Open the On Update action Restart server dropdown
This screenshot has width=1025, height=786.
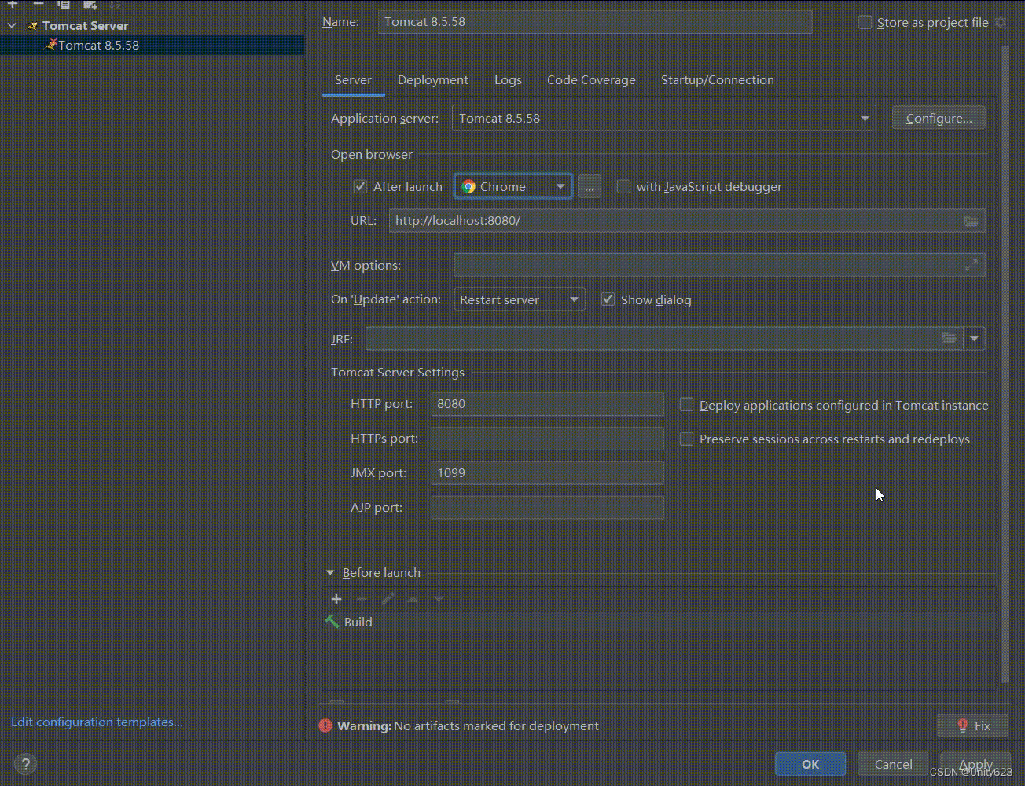click(574, 299)
